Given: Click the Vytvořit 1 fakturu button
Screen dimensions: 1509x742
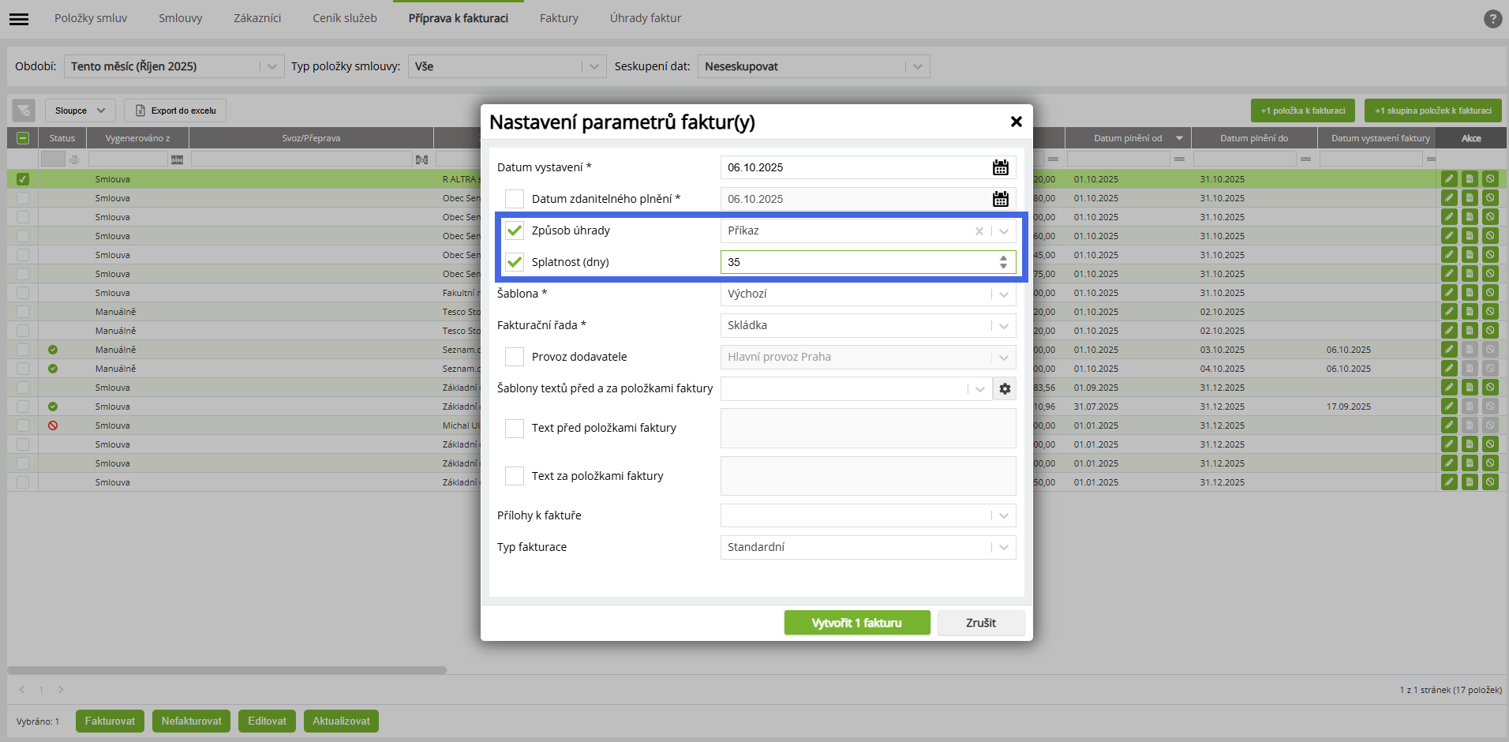Looking at the screenshot, I should tap(856, 623).
